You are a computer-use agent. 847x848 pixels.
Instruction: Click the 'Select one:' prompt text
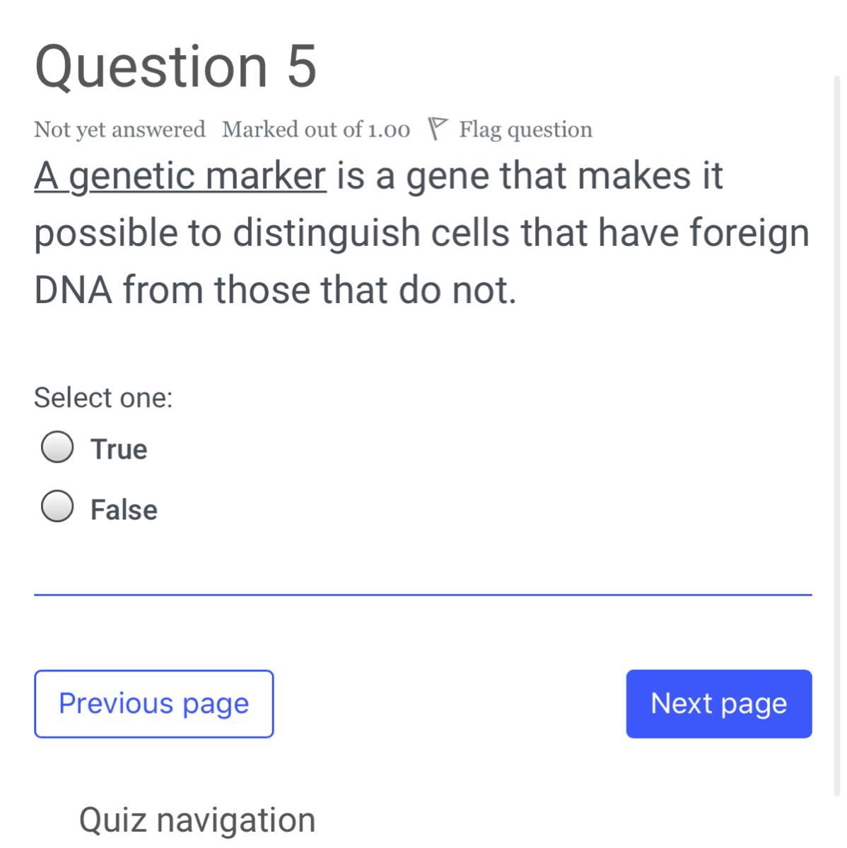pos(103,398)
